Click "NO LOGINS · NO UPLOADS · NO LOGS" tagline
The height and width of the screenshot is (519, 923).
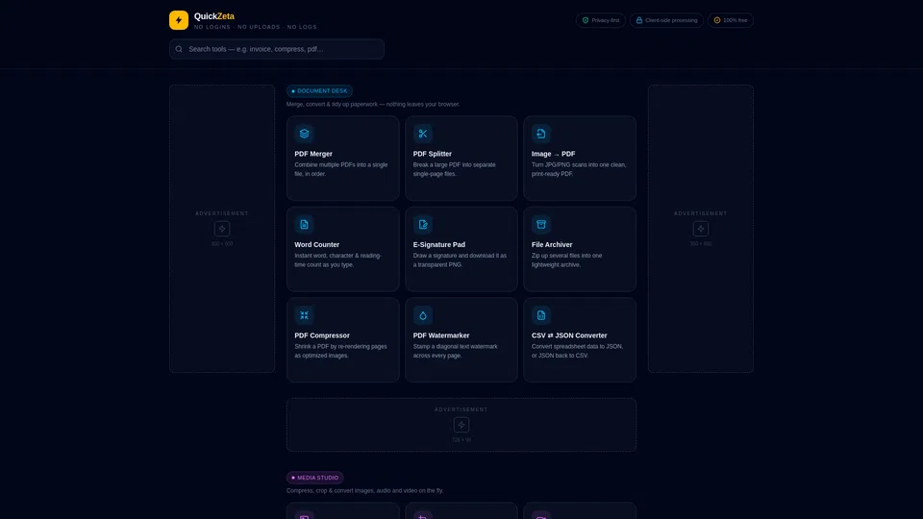[x=256, y=27]
